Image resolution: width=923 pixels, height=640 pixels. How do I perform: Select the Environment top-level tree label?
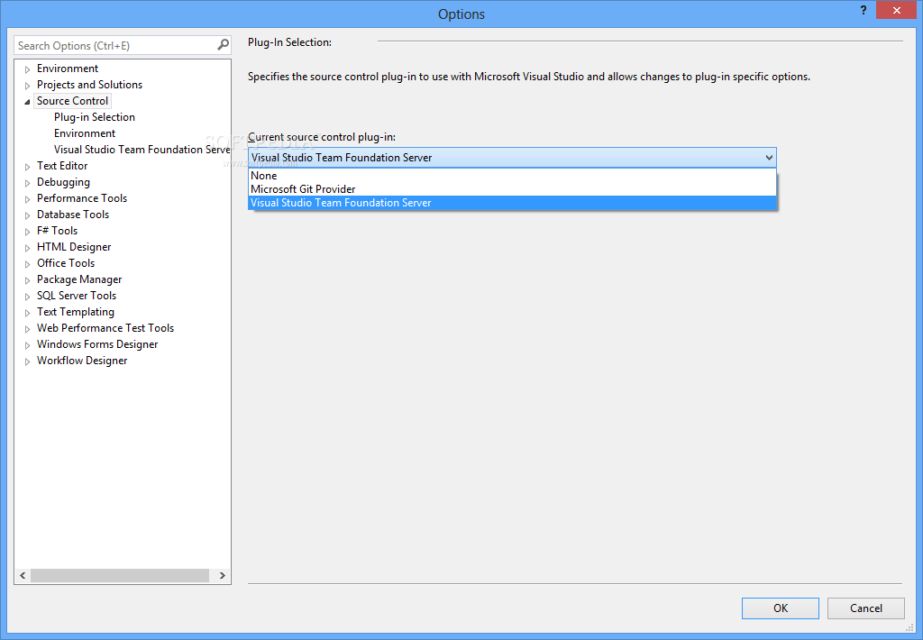tap(68, 69)
